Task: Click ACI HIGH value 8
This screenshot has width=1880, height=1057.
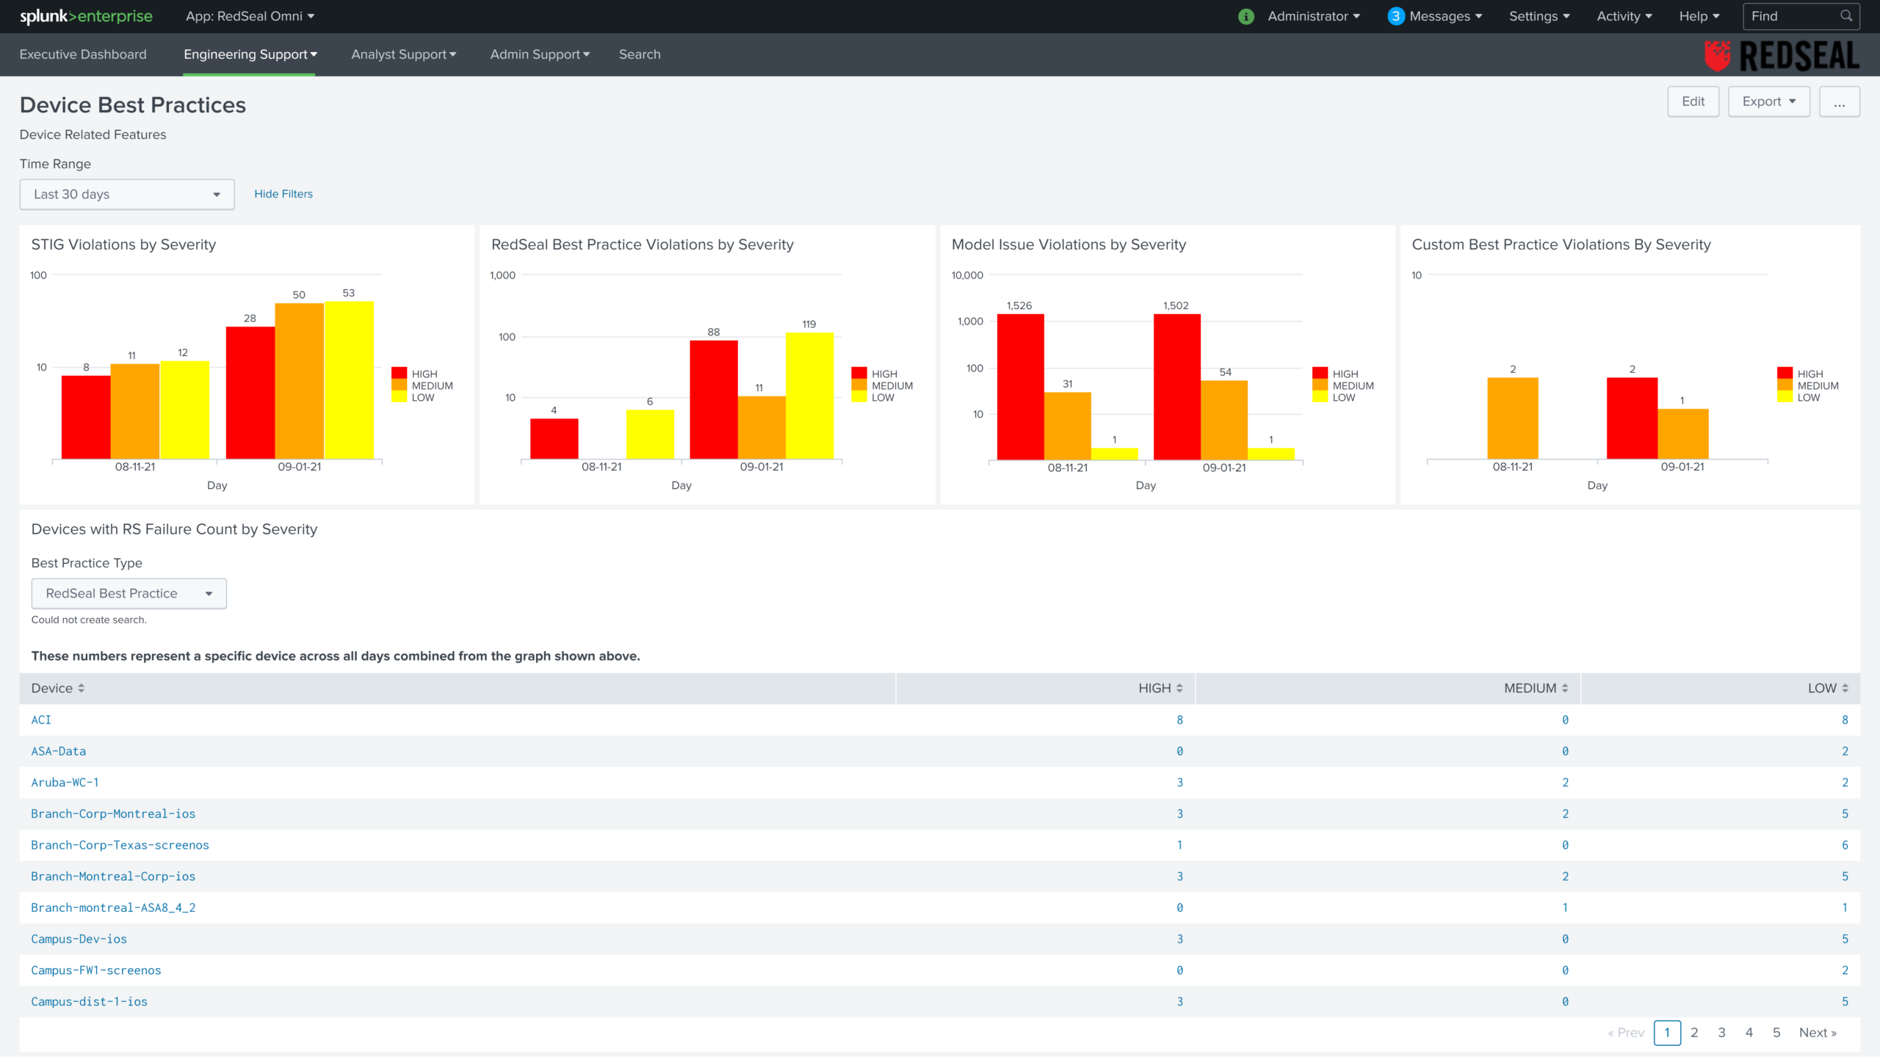Action: point(1179,720)
